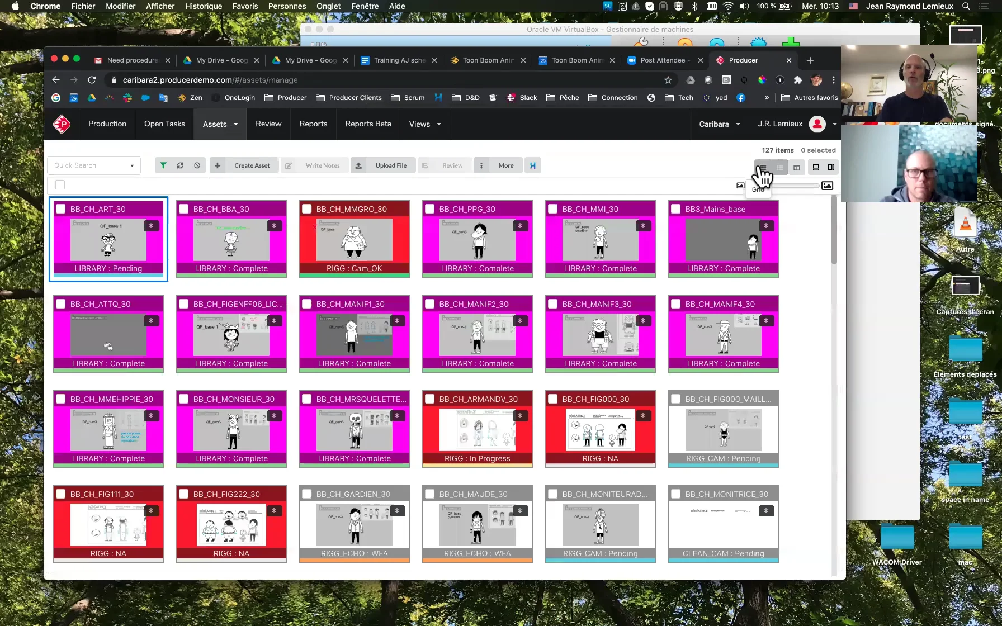Toggle the bottom panel layout icon
This screenshot has height=626, width=1002.
[816, 167]
